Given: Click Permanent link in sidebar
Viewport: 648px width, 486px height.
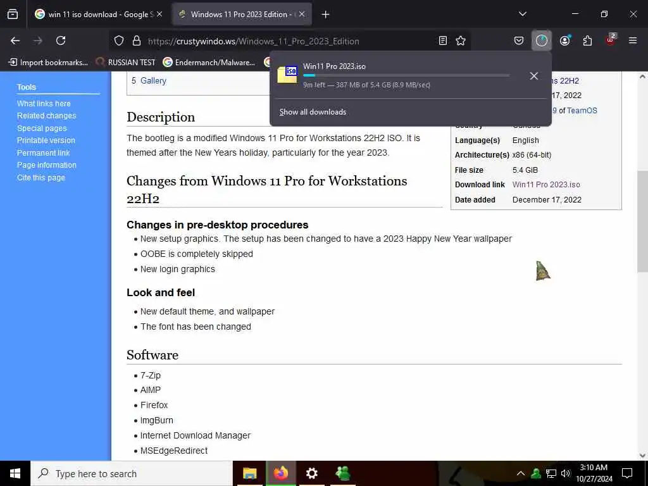Looking at the screenshot, I should click(x=44, y=153).
